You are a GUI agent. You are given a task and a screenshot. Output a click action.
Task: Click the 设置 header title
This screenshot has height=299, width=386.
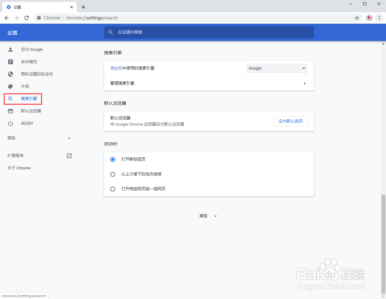click(12, 33)
